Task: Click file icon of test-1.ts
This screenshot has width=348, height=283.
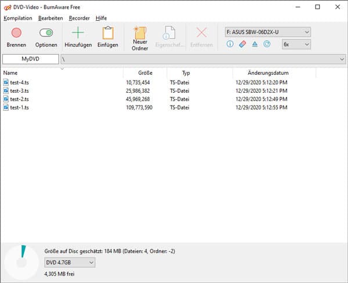Action: click(6, 107)
